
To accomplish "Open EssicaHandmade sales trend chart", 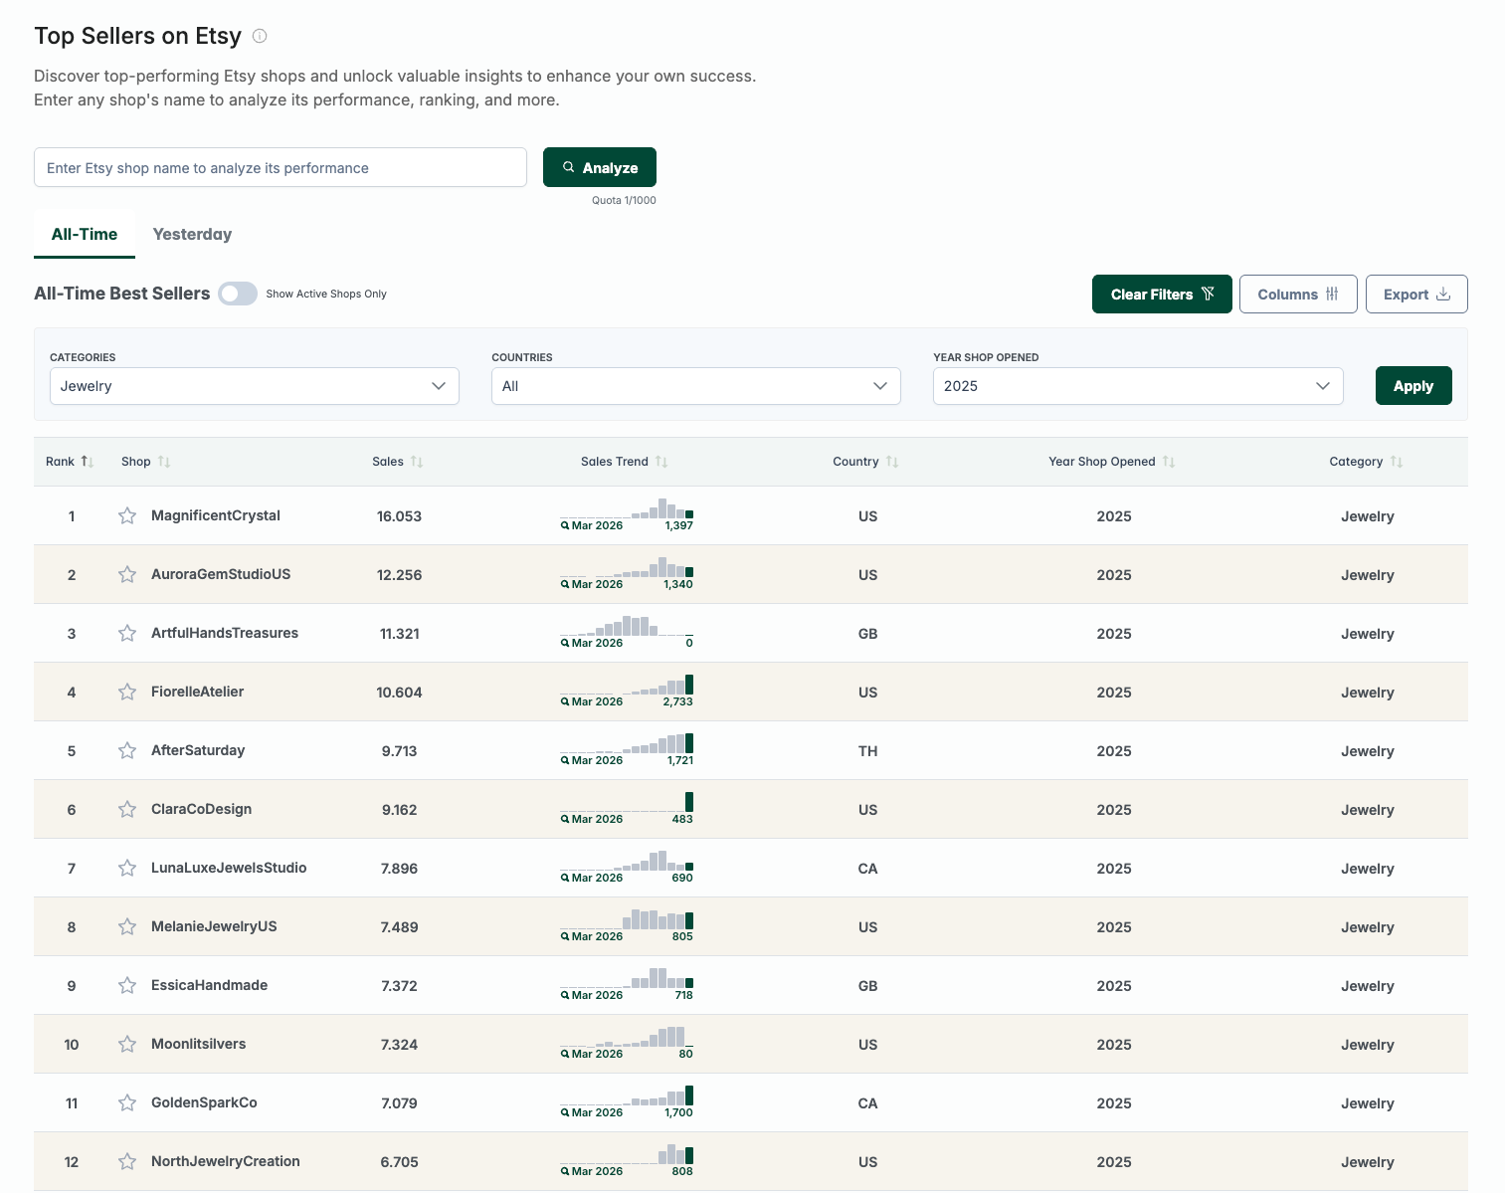I will (627, 984).
